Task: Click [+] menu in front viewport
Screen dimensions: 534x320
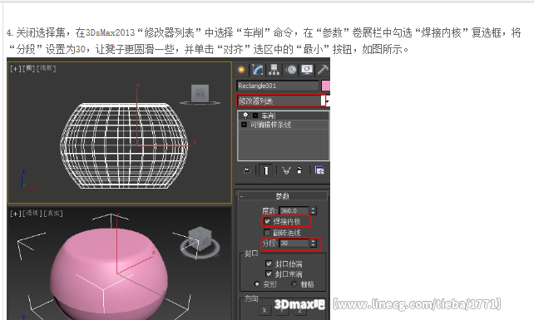Action: point(15,68)
